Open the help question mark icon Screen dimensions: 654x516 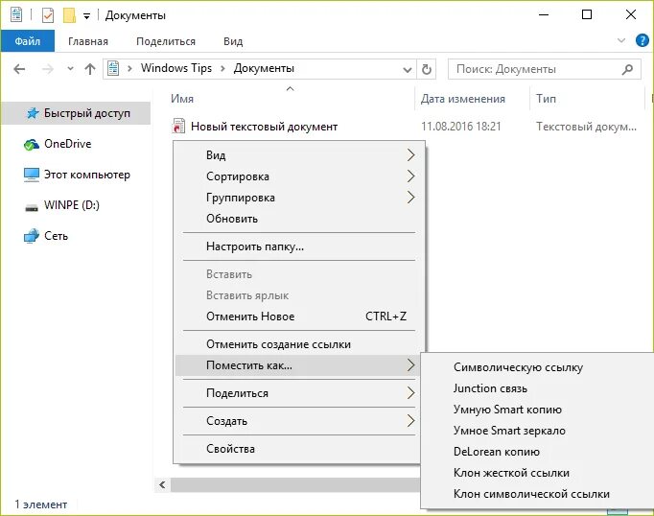pyautogui.click(x=643, y=40)
